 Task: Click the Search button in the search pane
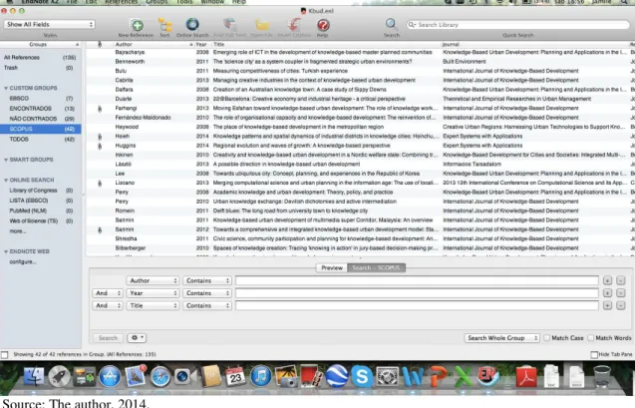coord(108,338)
